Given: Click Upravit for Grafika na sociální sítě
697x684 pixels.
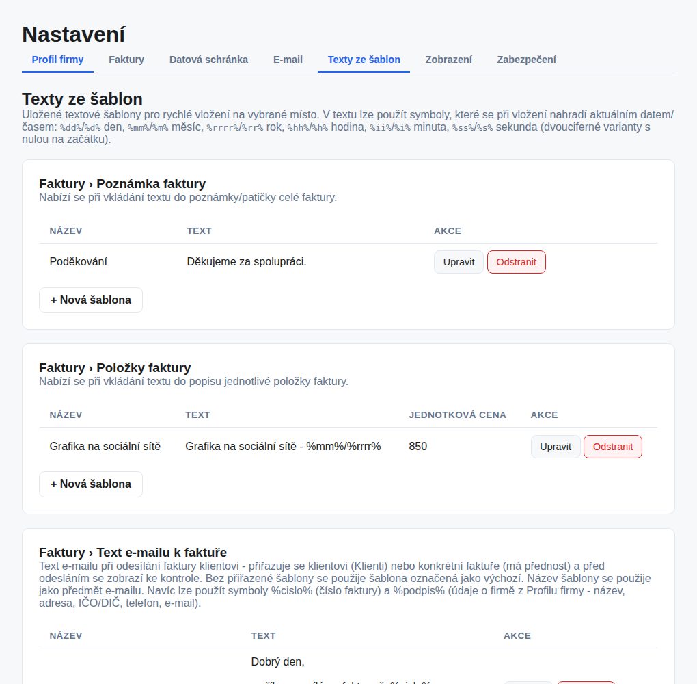Looking at the screenshot, I should pyautogui.click(x=556, y=447).
